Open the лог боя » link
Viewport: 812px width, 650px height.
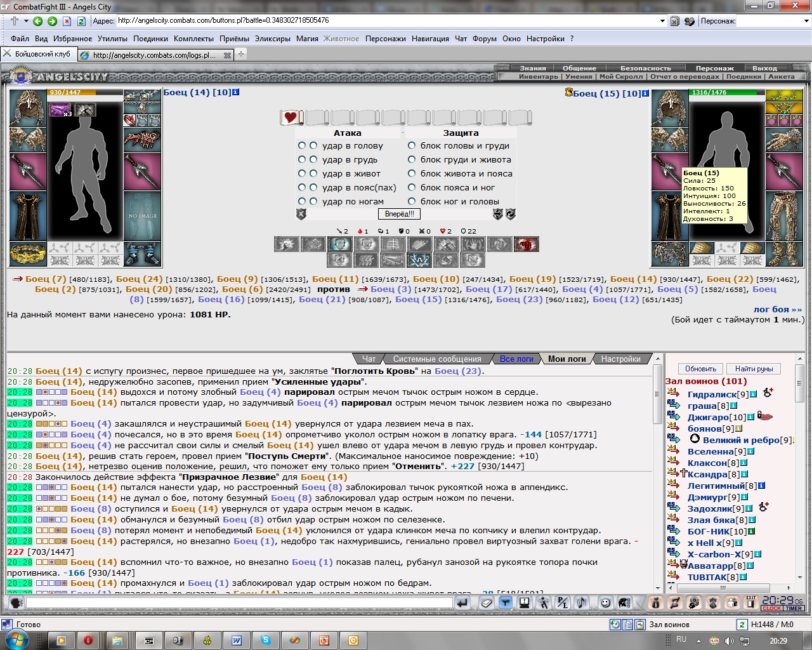click(778, 310)
